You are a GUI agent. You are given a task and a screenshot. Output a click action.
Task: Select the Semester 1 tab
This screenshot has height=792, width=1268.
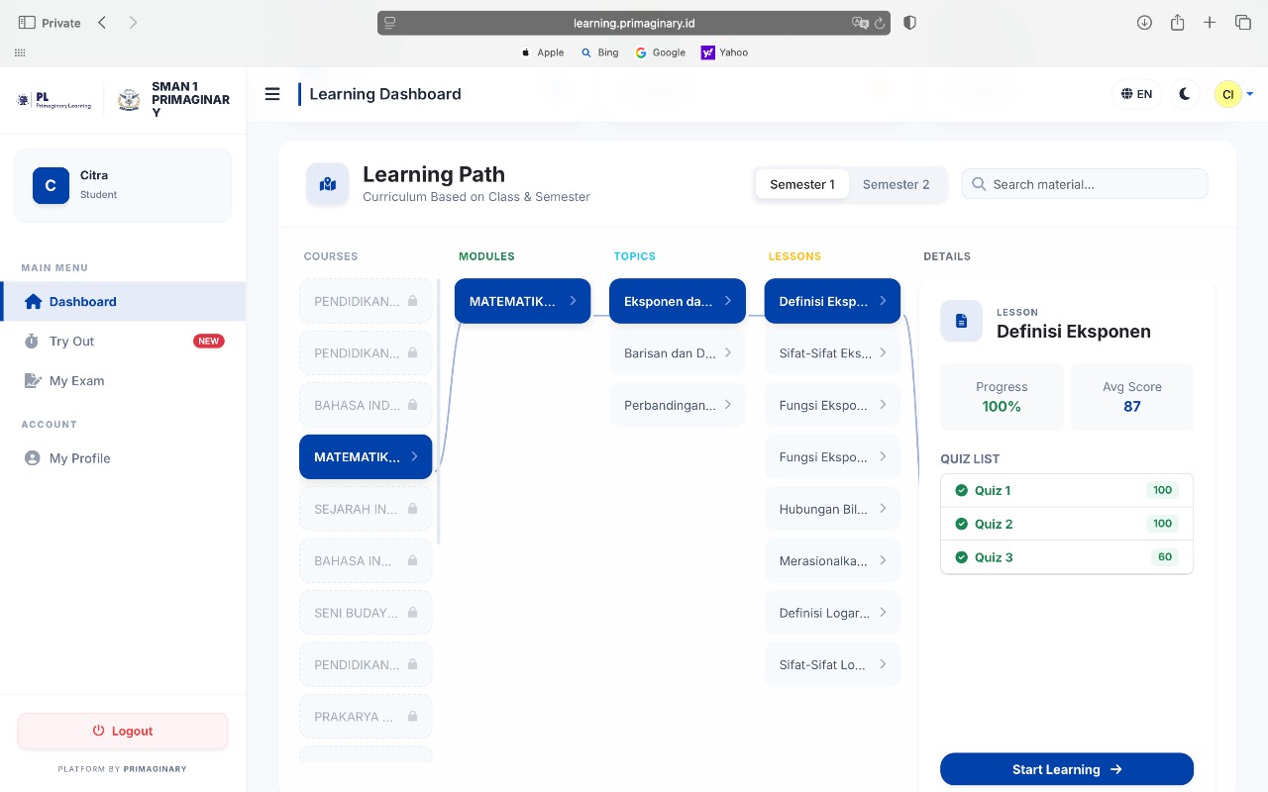802,184
